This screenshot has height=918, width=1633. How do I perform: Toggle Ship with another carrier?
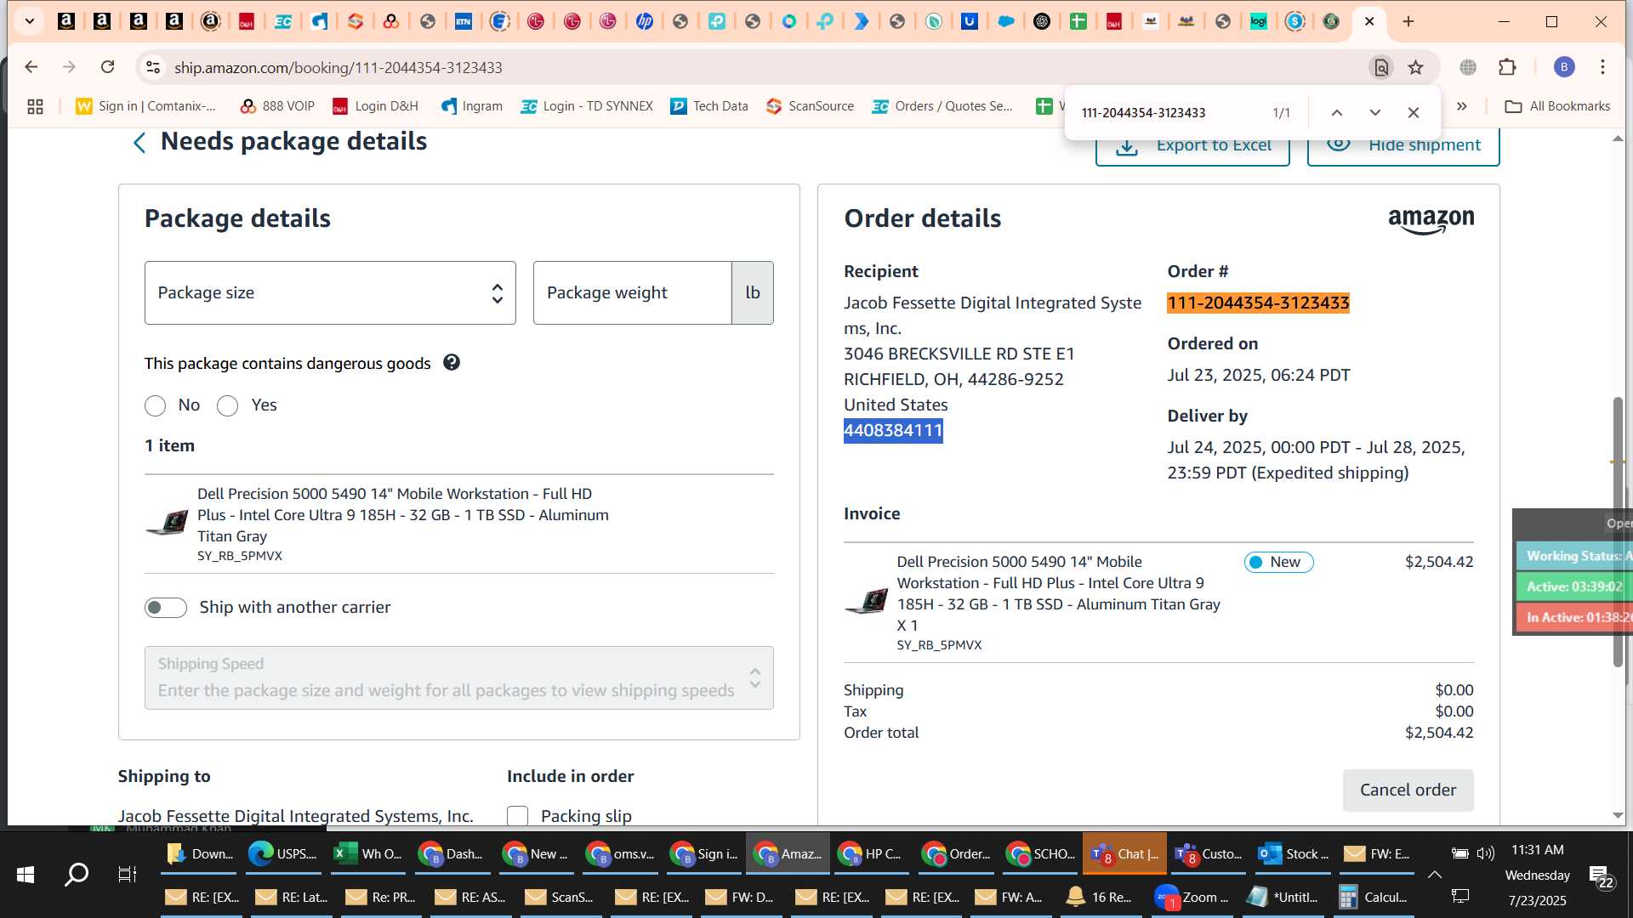[165, 607]
